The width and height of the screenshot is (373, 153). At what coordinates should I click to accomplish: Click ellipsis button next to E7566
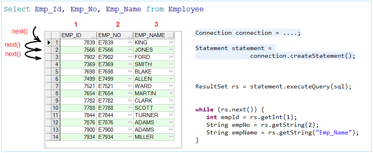pyautogui.click(x=130, y=50)
